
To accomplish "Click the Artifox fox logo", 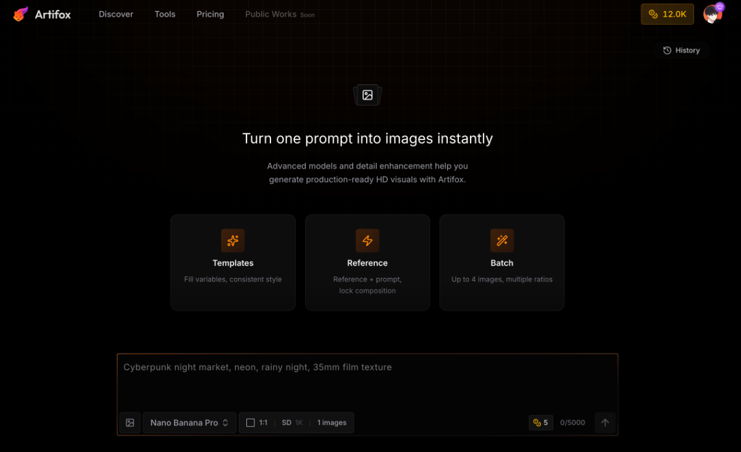I will click(21, 14).
